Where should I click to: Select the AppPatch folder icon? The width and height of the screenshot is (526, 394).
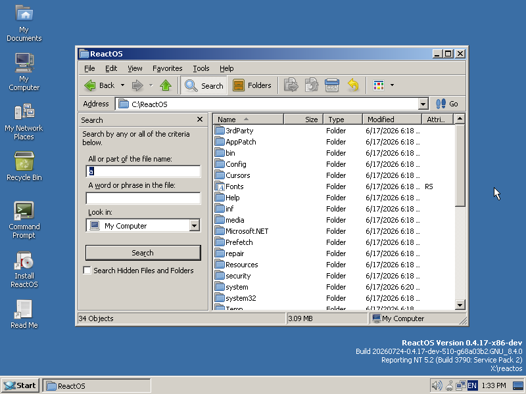(220, 142)
